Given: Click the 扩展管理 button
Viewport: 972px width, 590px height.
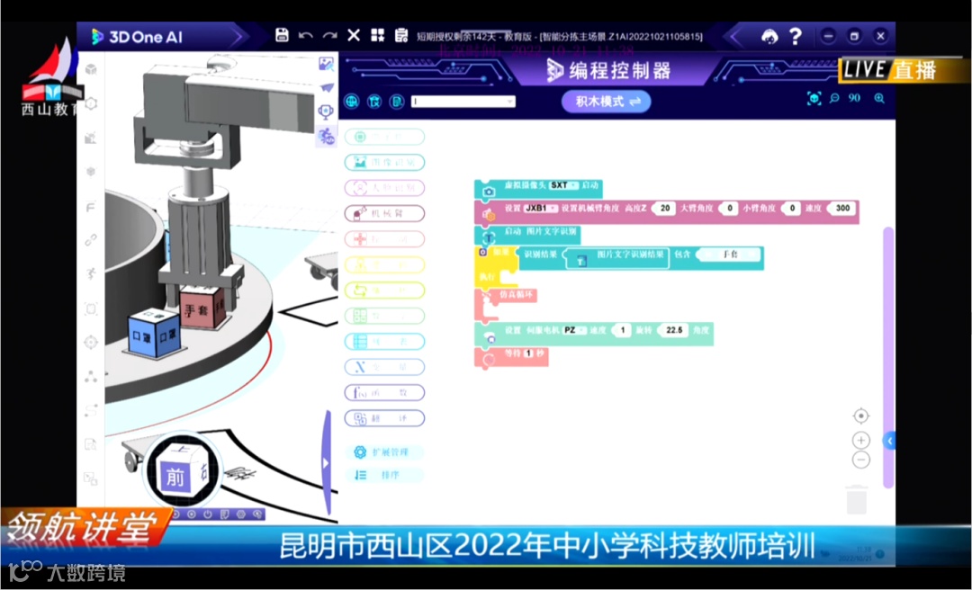Looking at the screenshot, I should 384,451.
